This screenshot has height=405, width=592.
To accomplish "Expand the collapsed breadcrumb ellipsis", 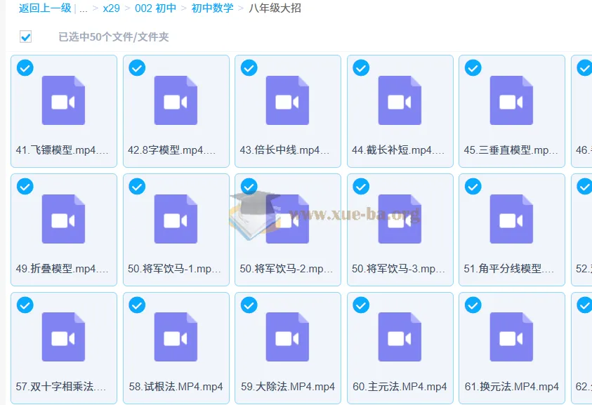I will 84,9.
